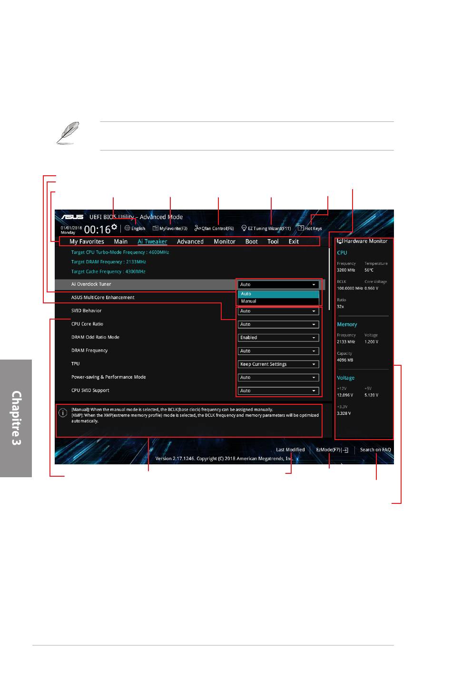Open the Boot tab
Viewport: 452px width, 682px height.
(x=251, y=241)
